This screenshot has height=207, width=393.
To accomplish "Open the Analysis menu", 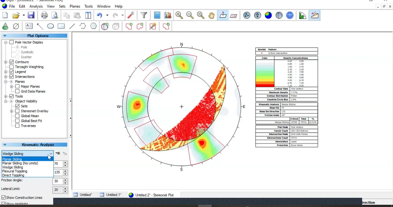I will point(36,6).
